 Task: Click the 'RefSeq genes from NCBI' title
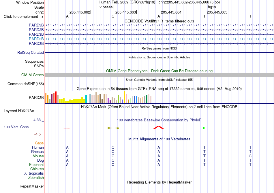159,48
